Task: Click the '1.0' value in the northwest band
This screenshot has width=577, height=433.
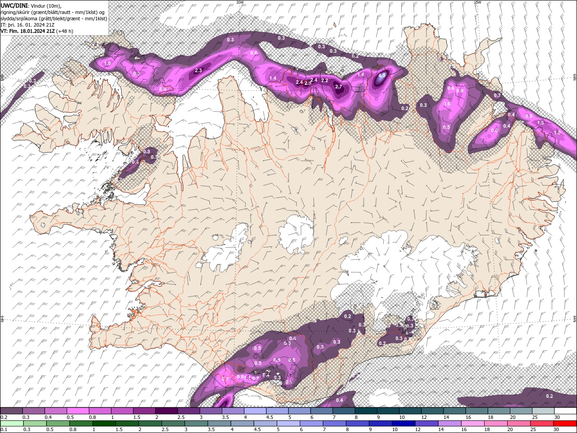Action: tap(107, 64)
